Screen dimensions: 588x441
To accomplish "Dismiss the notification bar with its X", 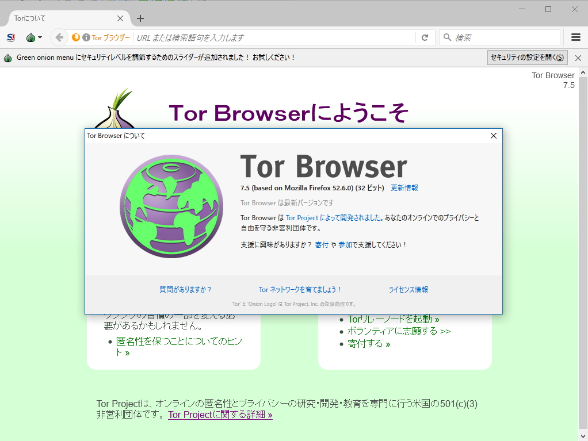I will tap(578, 57).
